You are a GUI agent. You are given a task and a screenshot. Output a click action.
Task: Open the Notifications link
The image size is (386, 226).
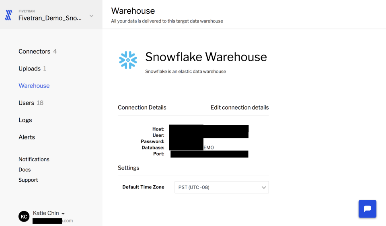[x=34, y=159]
